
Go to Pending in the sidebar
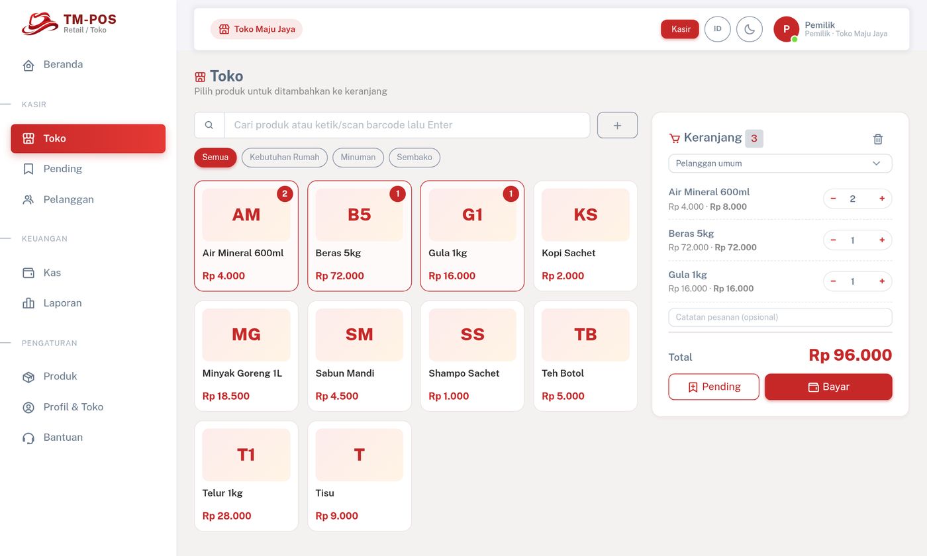pyautogui.click(x=88, y=169)
